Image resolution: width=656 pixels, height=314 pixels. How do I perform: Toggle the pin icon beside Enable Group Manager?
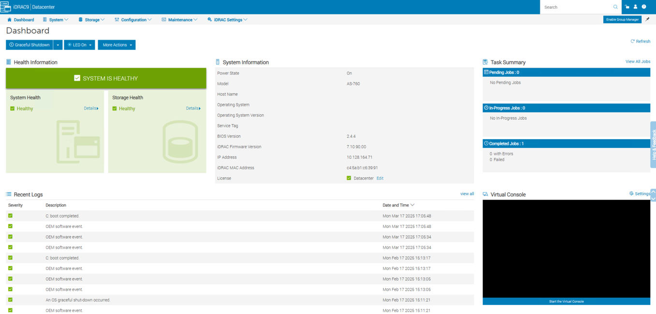click(x=648, y=20)
